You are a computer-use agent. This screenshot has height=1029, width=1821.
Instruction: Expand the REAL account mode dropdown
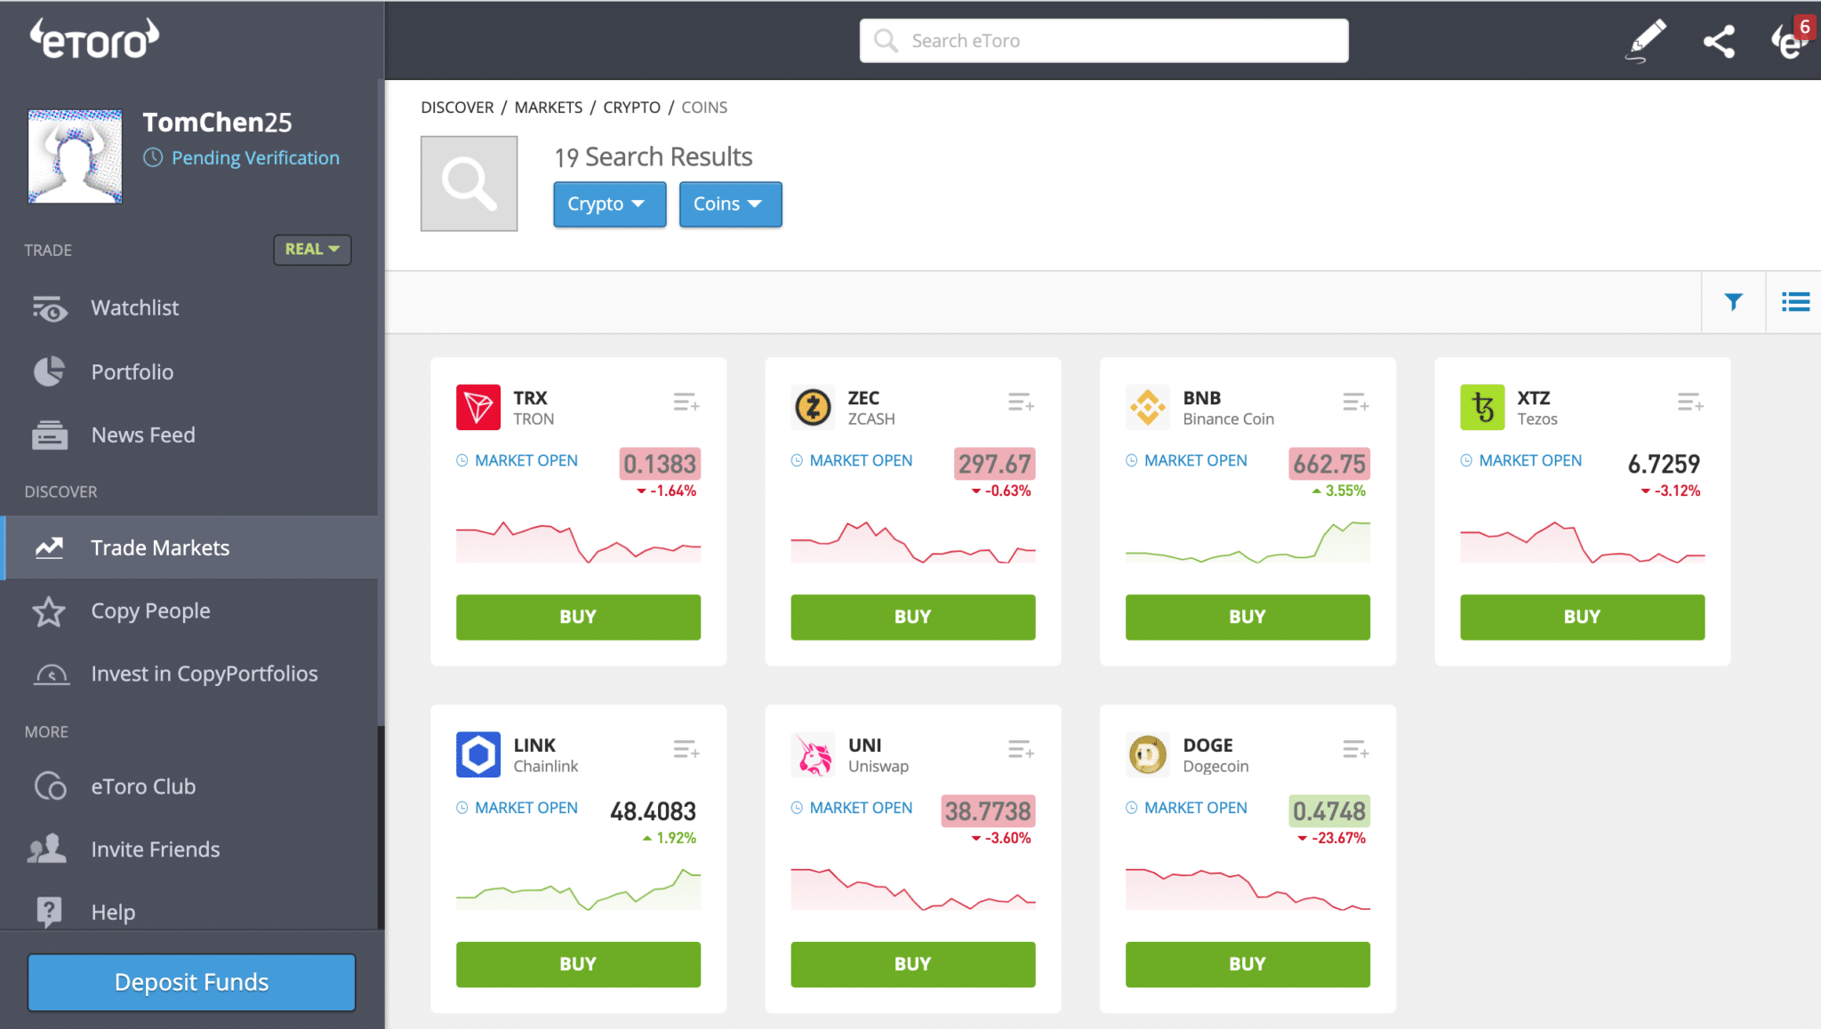click(312, 250)
